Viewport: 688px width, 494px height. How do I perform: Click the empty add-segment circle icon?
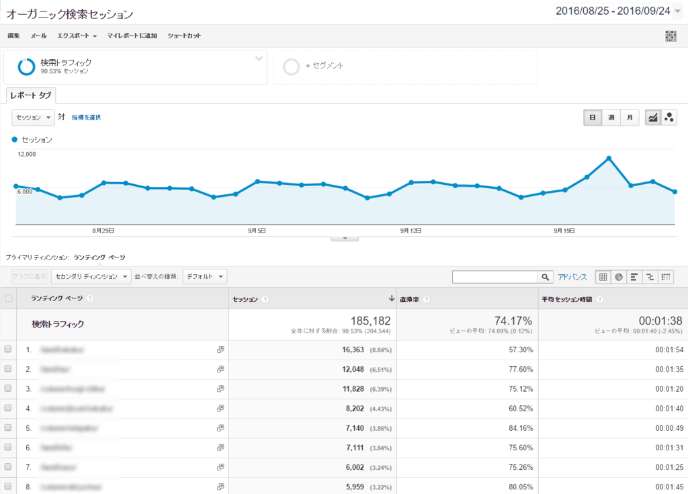coord(291,67)
